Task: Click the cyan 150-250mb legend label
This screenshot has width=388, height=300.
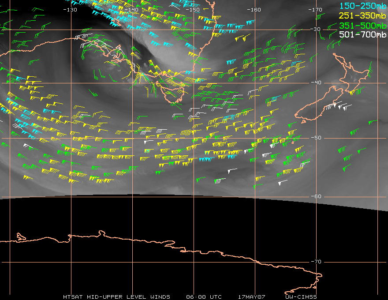Action: [x=363, y=6]
